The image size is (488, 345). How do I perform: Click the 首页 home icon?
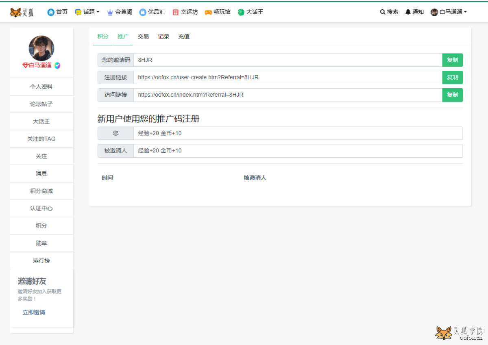tap(51, 12)
